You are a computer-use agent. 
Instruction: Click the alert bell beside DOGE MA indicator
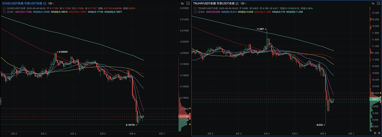pos(8,12)
